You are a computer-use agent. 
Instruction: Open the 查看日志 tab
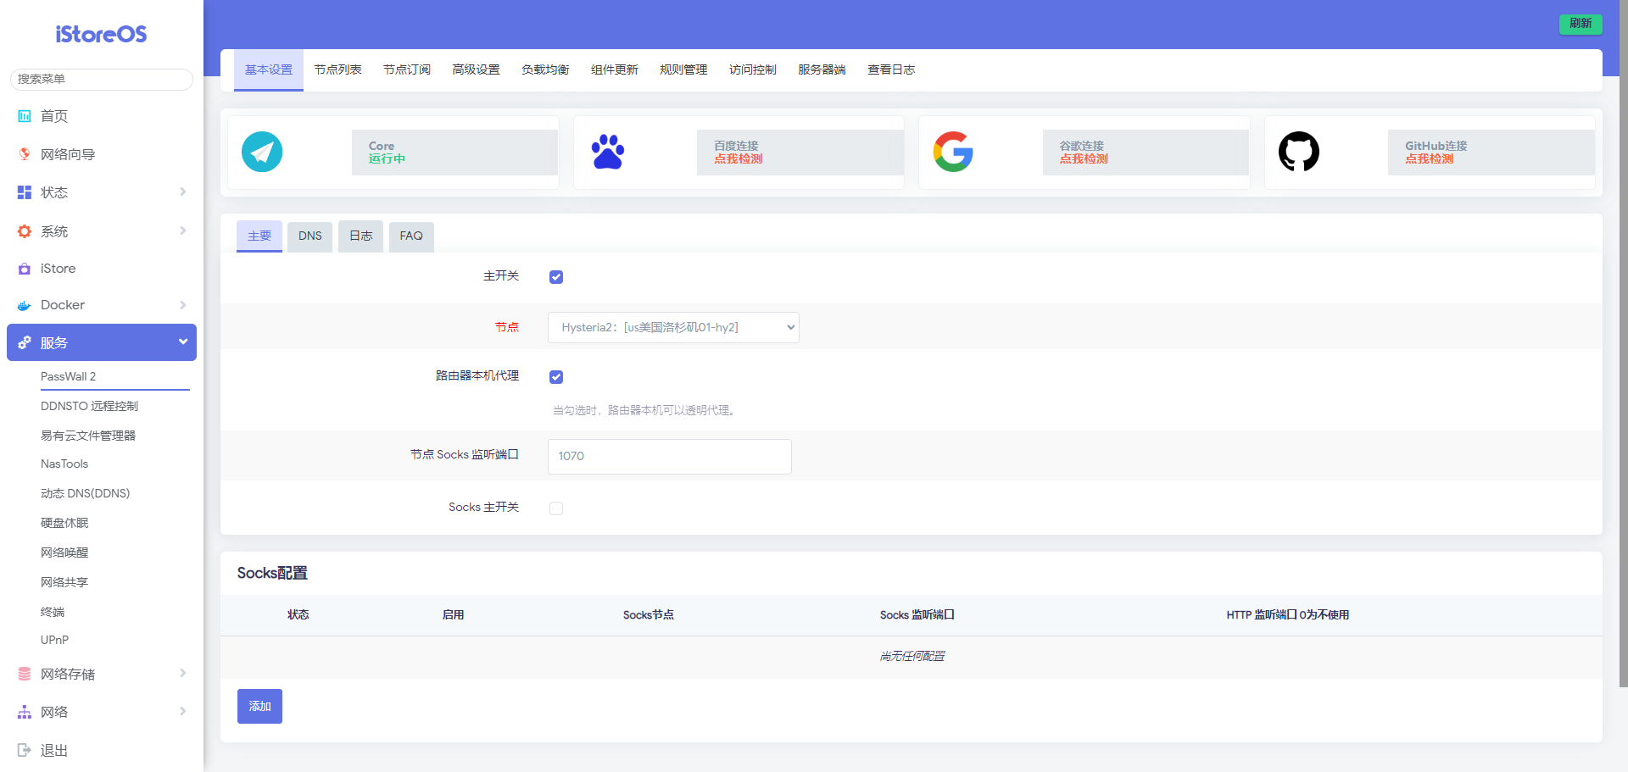pyautogui.click(x=891, y=69)
